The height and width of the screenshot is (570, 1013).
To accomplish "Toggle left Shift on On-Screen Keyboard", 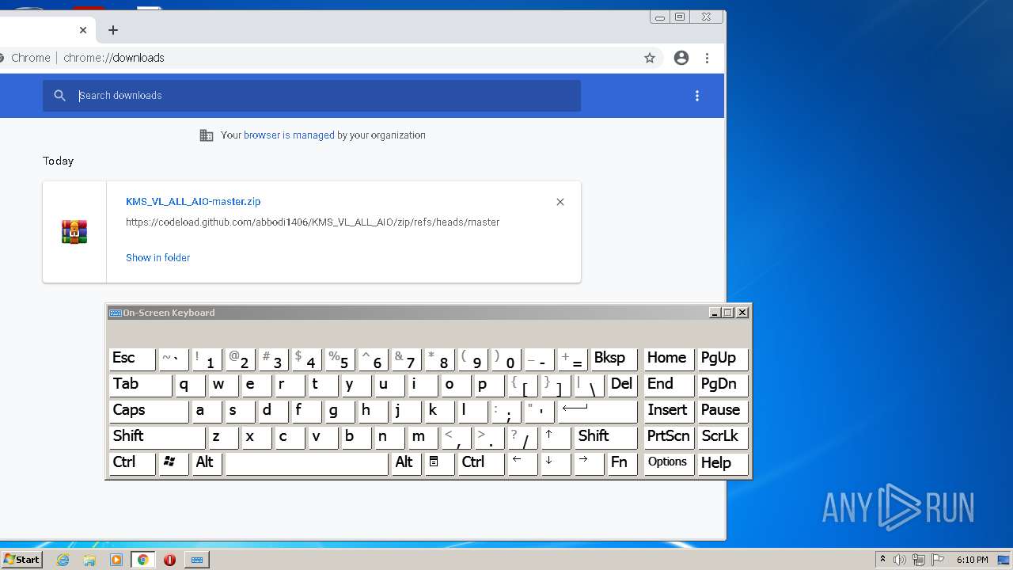I will [157, 438].
